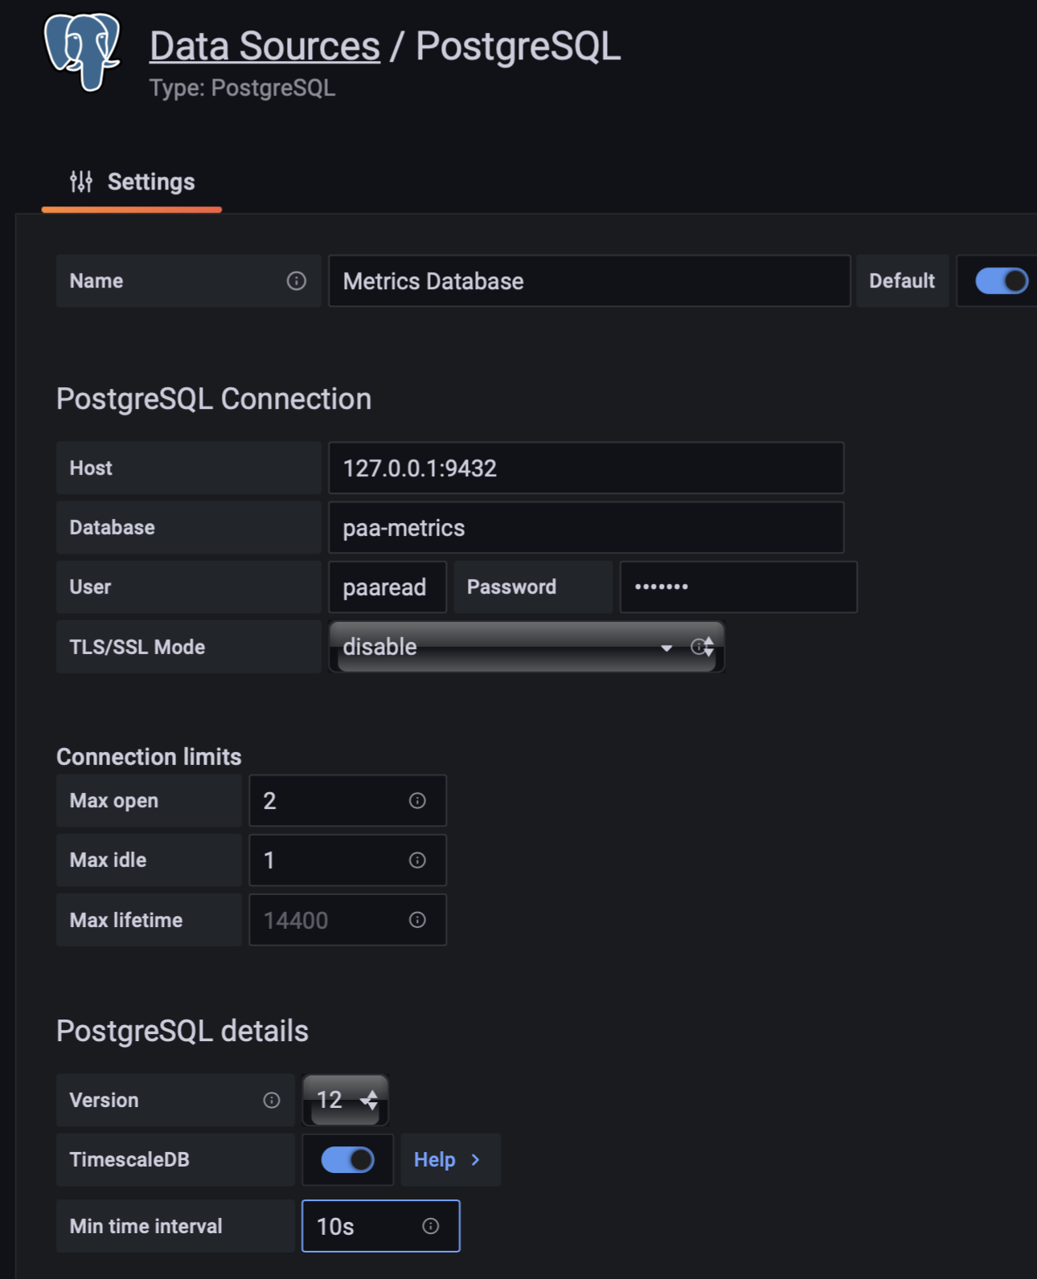
Task: Click the Max idle info icon
Action: 417,860
